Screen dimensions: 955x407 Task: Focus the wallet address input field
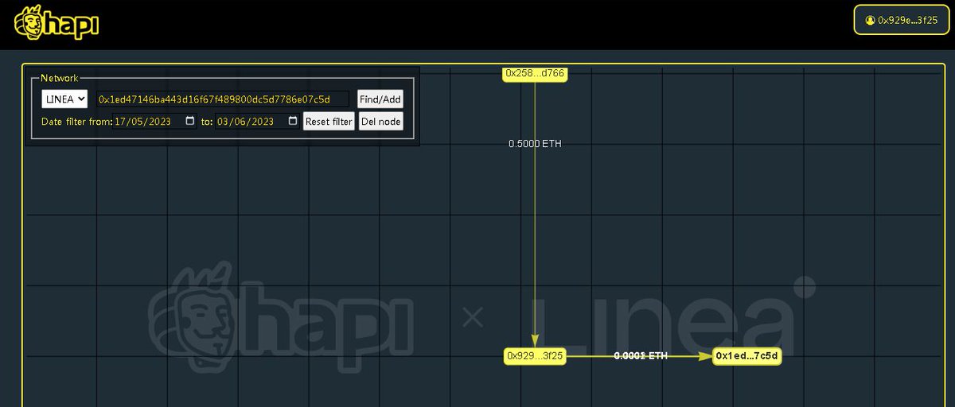223,99
